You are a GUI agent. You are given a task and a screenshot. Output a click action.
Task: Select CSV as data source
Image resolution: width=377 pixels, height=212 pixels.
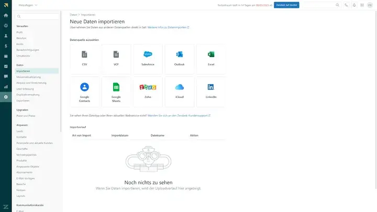point(84,59)
